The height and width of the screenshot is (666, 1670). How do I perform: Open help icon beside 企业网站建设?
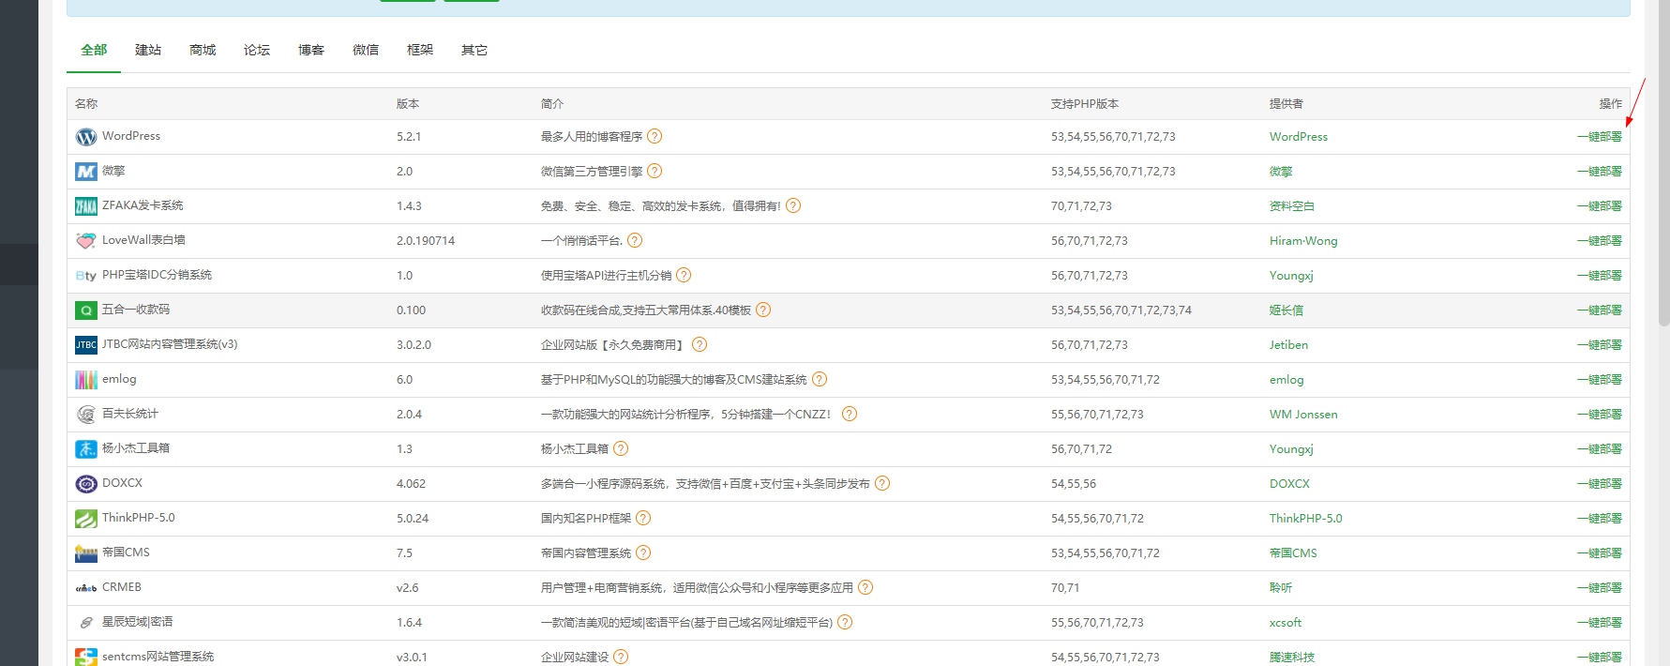click(x=621, y=658)
